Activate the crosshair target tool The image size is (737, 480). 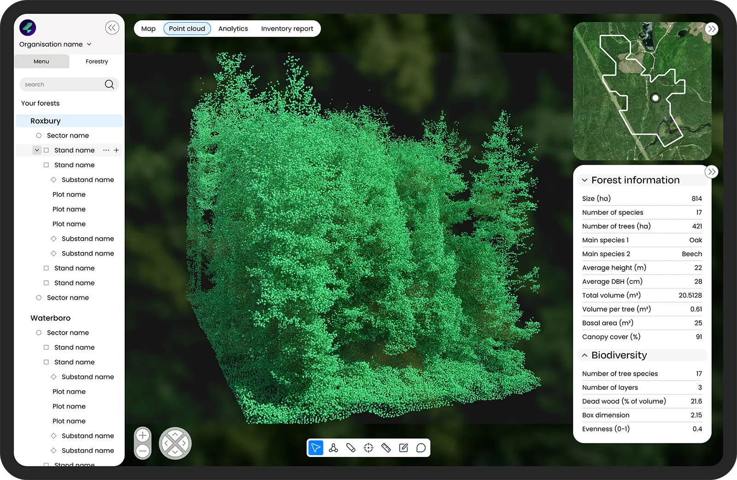[368, 448]
